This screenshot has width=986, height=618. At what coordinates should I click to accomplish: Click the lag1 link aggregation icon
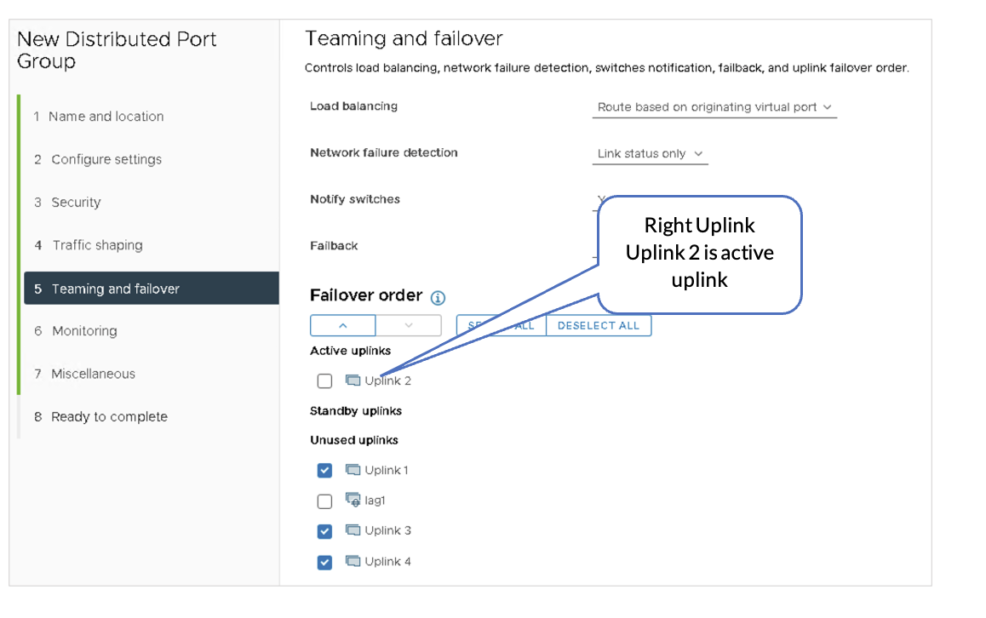click(x=353, y=501)
